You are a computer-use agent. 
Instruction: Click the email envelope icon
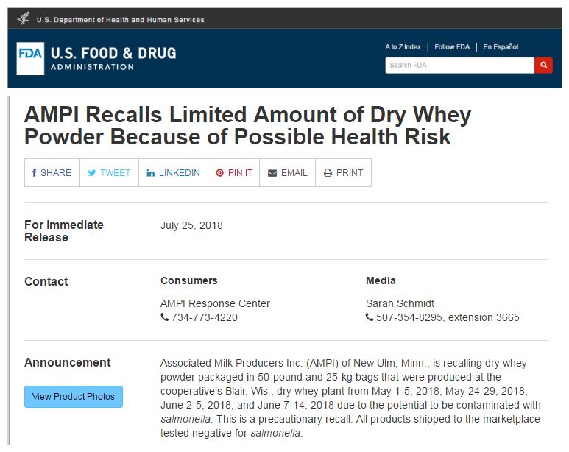tap(272, 173)
